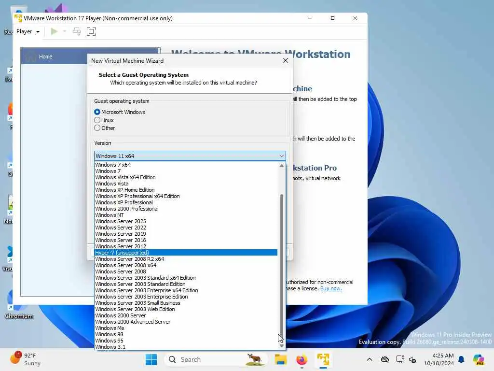Close the New Virtual Machine Wizard
This screenshot has height=371, width=494.
(x=286, y=60)
